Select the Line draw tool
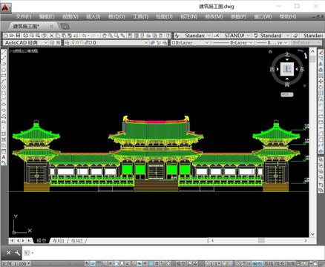 click(x=4, y=53)
